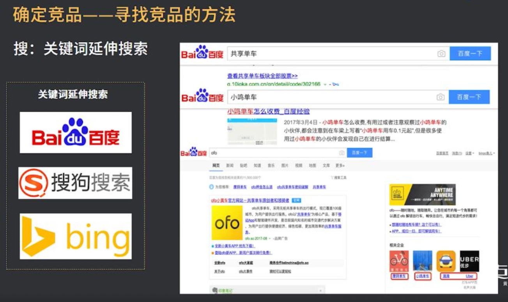Click the Sogou search logo in keyword panel
Viewport: 508px width, 302px height.
tap(75, 183)
